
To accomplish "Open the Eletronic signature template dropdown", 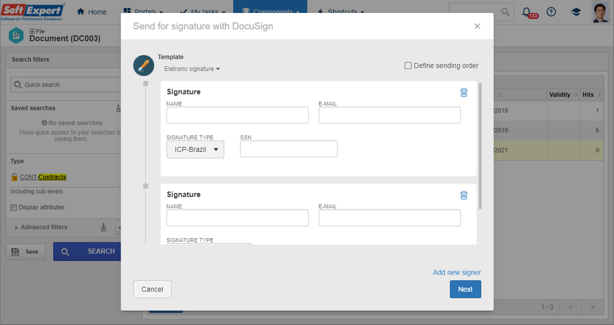I will pyautogui.click(x=192, y=69).
